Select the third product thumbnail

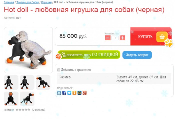43,82
